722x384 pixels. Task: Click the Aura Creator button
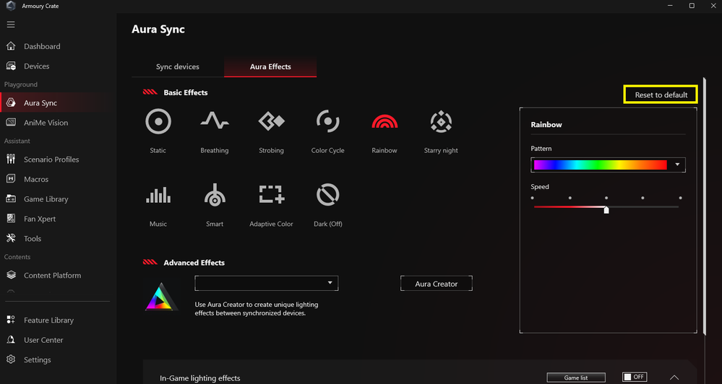pos(436,284)
